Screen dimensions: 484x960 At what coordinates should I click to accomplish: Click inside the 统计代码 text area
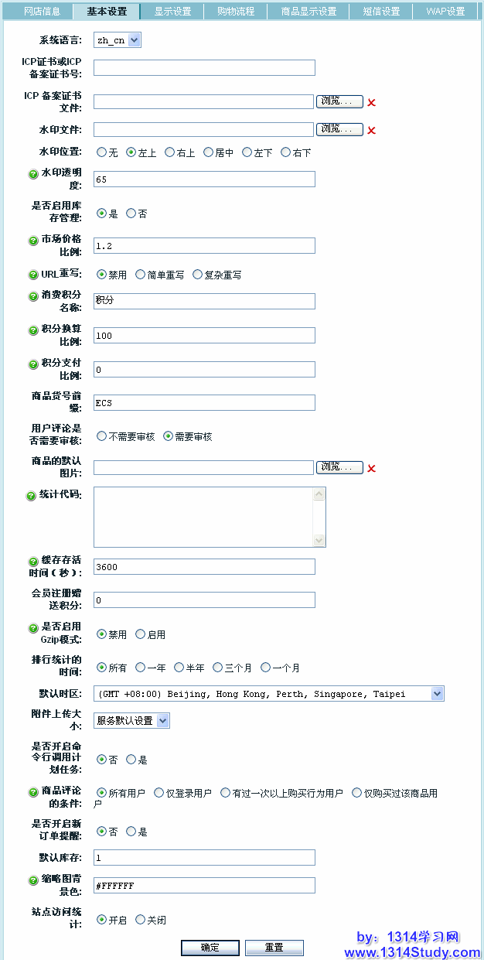[204, 517]
